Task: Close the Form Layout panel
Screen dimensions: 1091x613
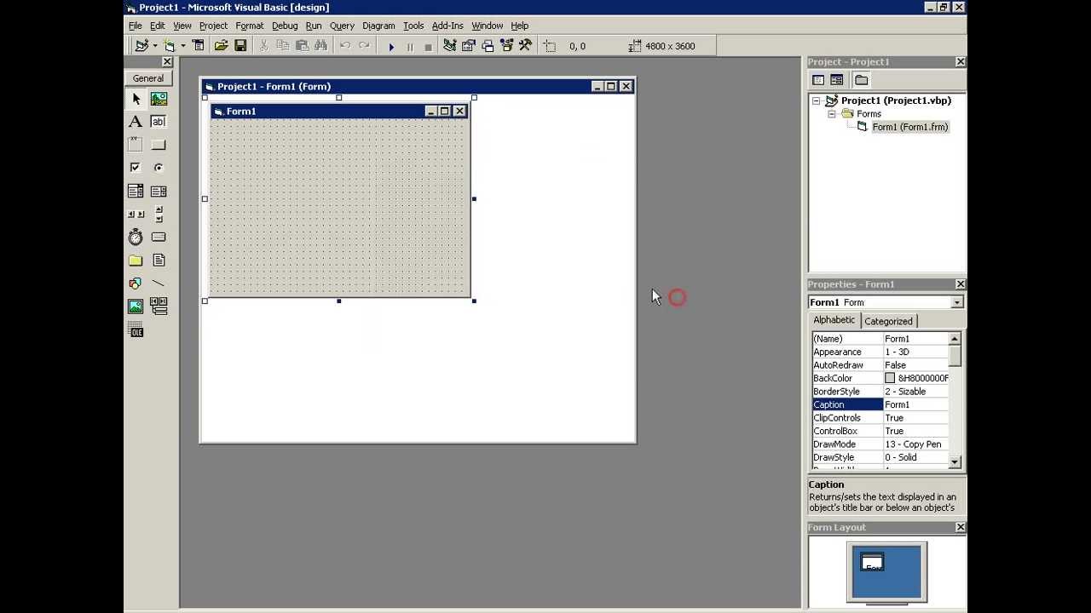Action: (961, 528)
